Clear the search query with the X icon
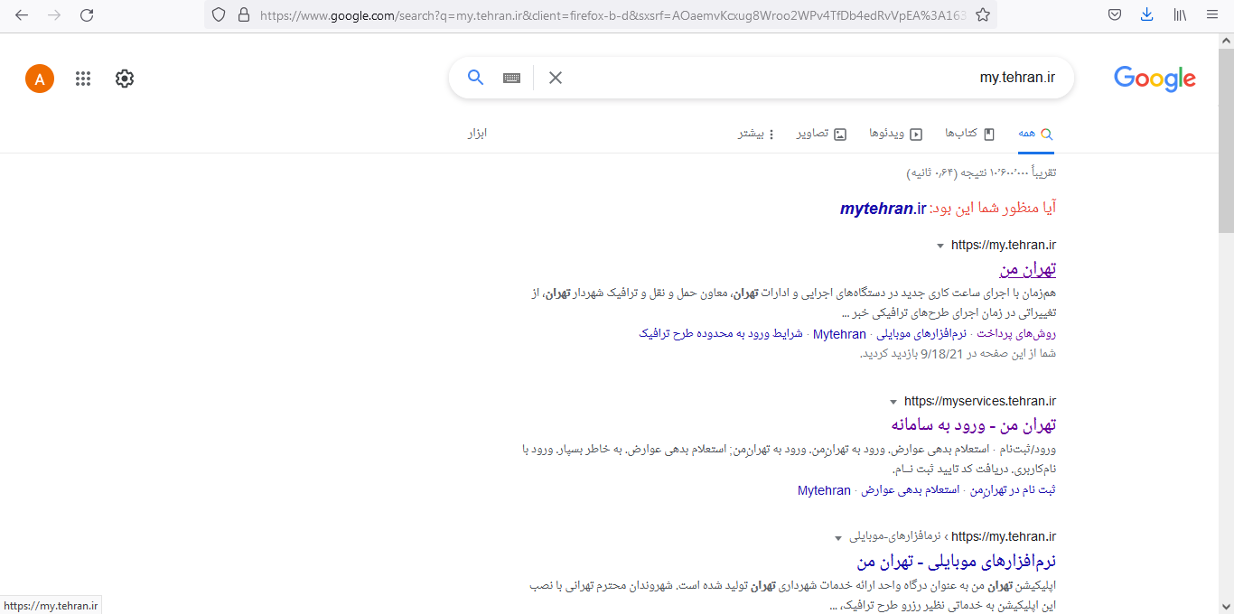The width and height of the screenshot is (1234, 614). click(x=555, y=78)
